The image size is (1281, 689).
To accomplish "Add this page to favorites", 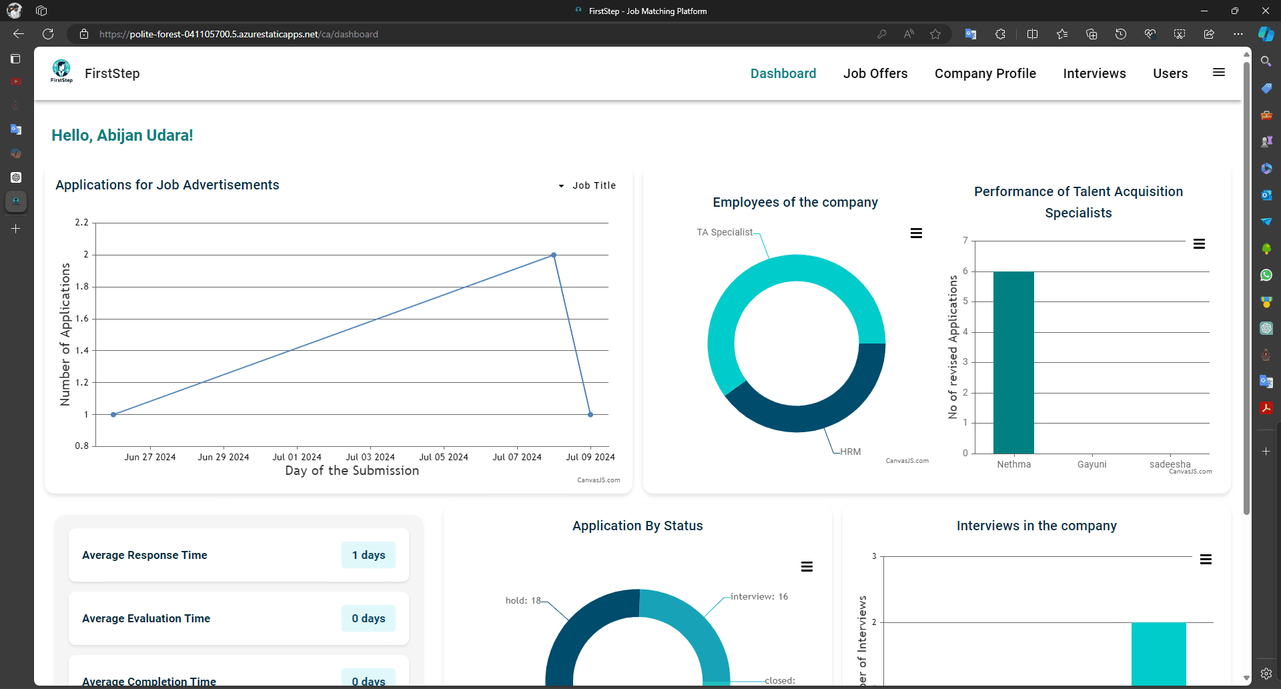I will (935, 34).
